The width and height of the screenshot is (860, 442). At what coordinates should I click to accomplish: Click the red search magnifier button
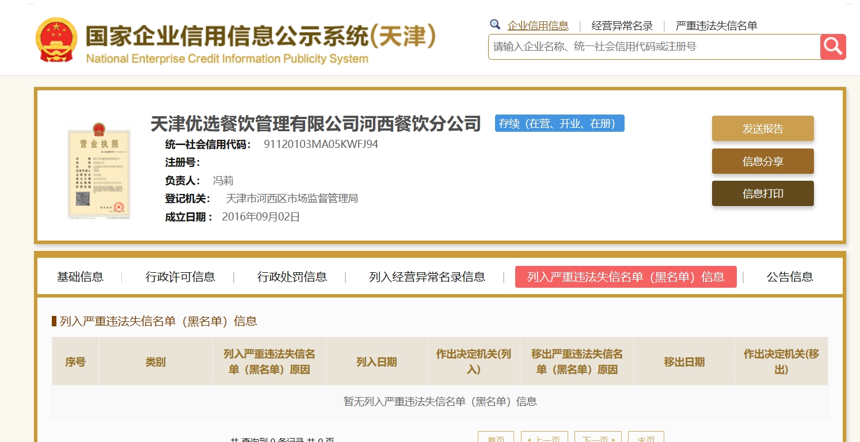[833, 47]
